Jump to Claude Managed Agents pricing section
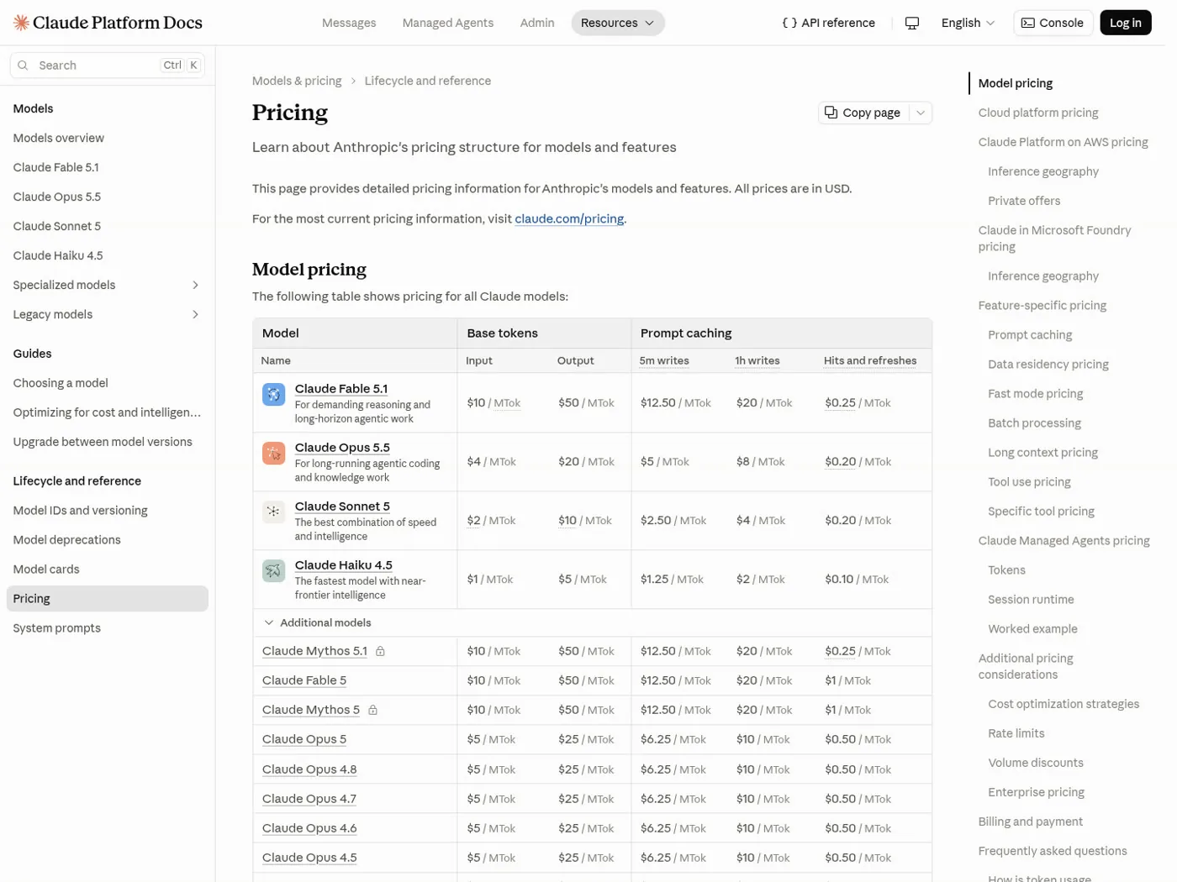Screen dimensions: 1177x882 (1064, 541)
